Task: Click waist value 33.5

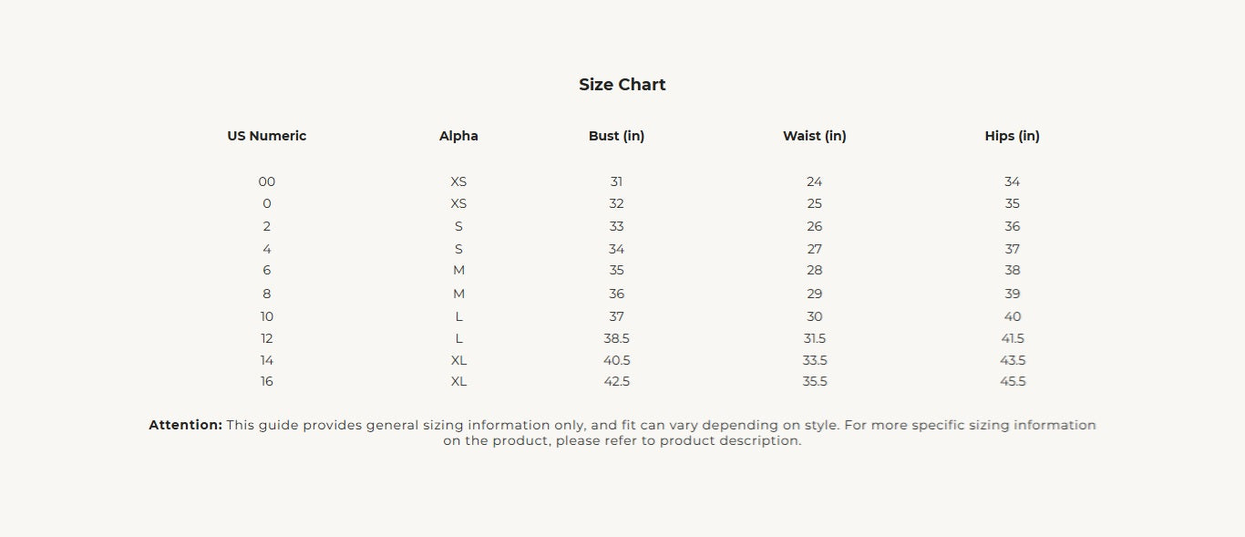Action: (x=815, y=360)
